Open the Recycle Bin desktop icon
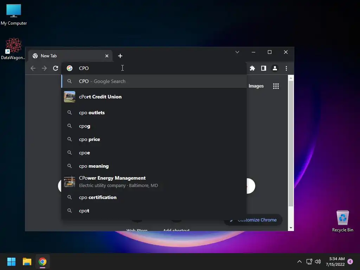Viewport: 360px width, 270px height. (342, 221)
